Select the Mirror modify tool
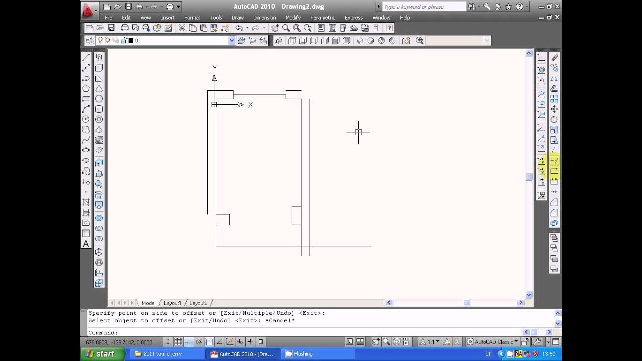 (554, 78)
